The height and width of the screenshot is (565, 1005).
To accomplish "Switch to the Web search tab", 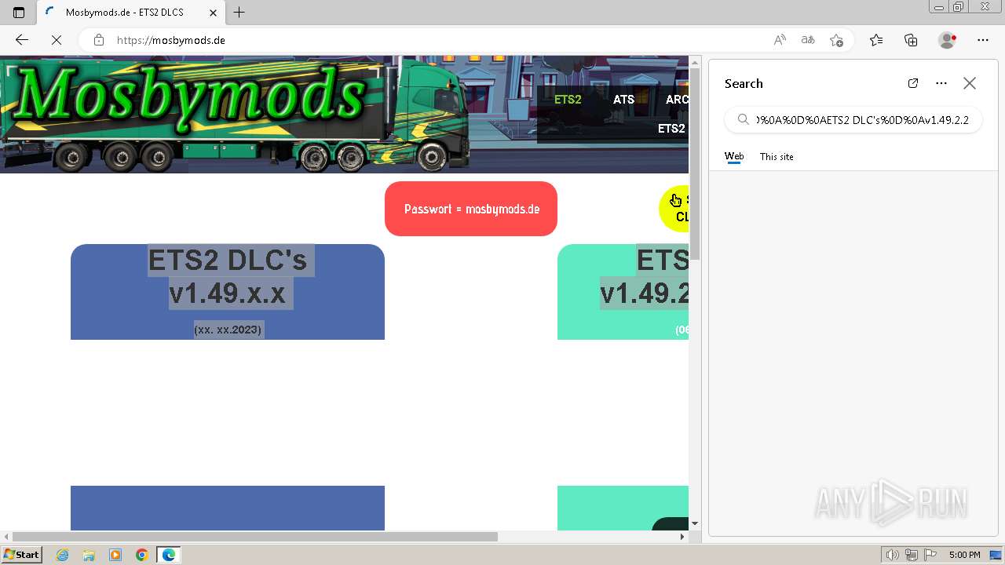I will pos(734,156).
